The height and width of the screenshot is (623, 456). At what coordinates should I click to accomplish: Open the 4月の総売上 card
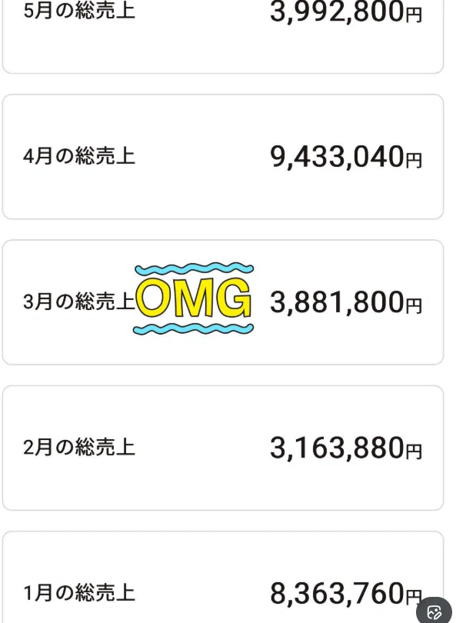(223, 157)
